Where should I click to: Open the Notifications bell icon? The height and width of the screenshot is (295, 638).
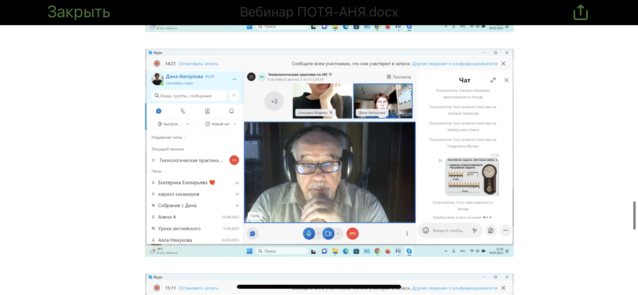pos(232,111)
